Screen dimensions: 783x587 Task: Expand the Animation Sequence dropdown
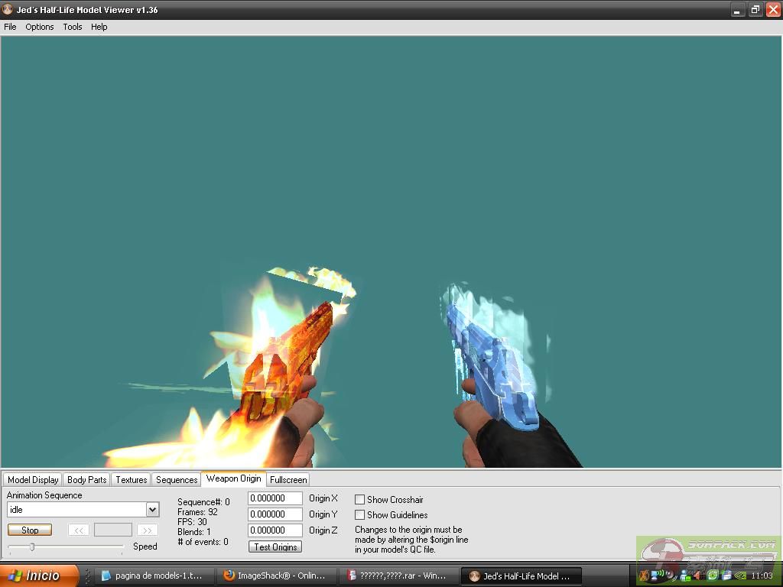[x=152, y=510]
